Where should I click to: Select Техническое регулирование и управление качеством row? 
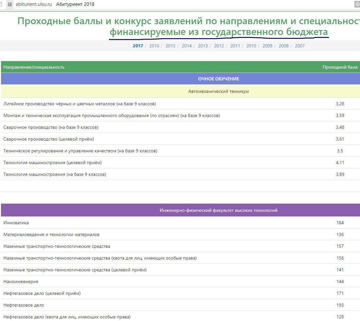coord(180,151)
